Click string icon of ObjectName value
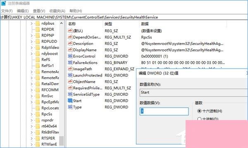 point(70,81)
